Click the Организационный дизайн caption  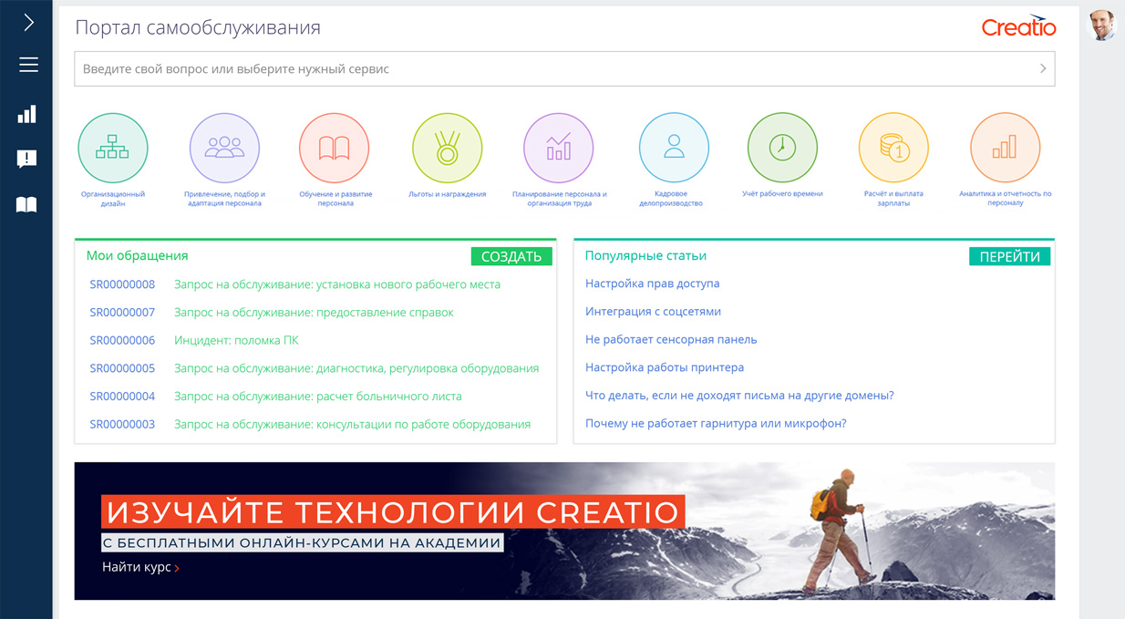(113, 199)
